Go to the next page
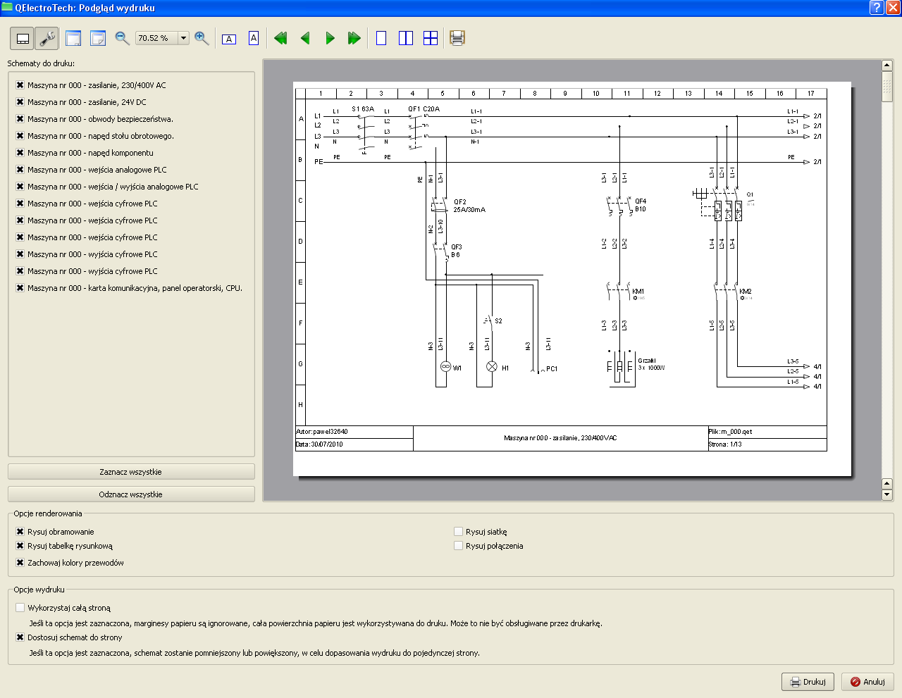902x698 pixels. [x=330, y=38]
